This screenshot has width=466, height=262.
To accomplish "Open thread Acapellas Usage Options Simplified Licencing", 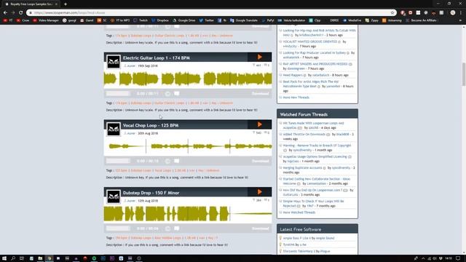I will click(315, 156).
